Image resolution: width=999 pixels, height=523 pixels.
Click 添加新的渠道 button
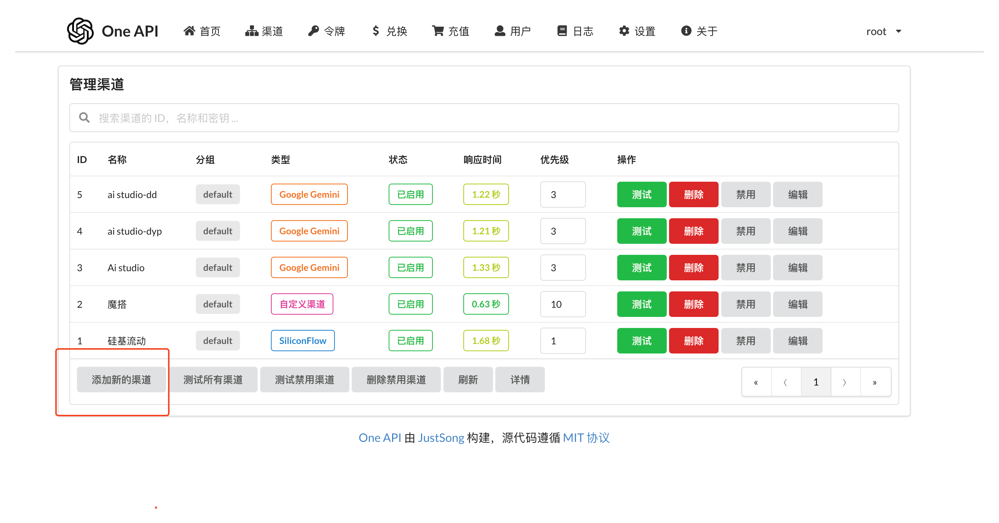[x=122, y=380]
